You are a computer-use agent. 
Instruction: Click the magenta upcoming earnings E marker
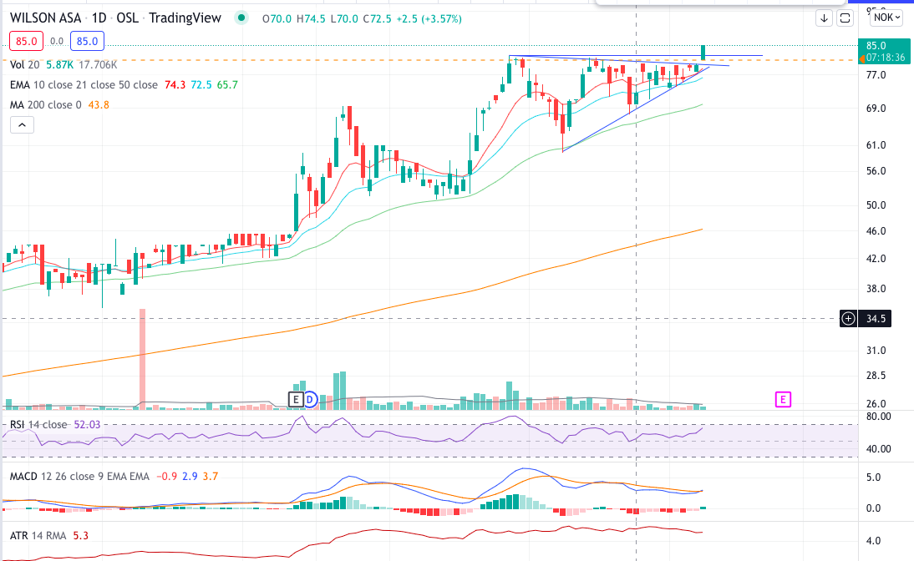coord(783,399)
